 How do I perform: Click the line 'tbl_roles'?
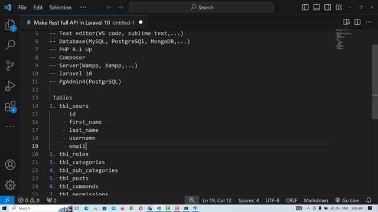[74, 154]
